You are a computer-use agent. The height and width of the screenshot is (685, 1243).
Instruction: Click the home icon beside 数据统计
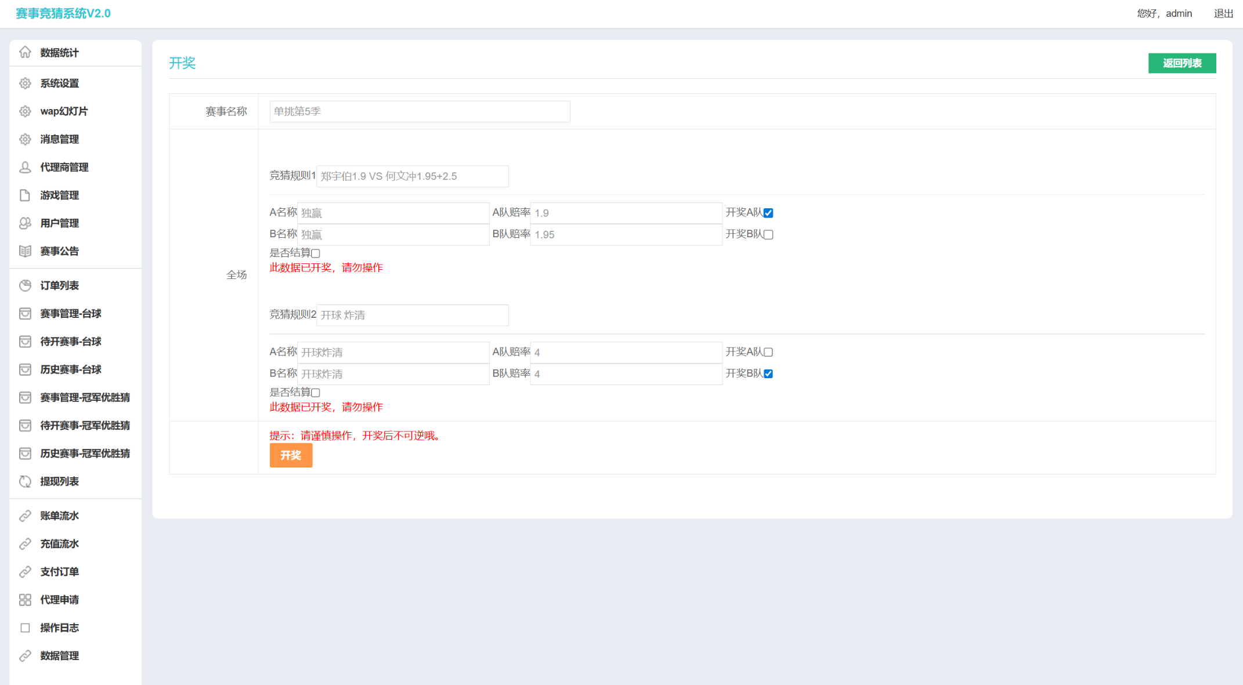[x=25, y=52]
